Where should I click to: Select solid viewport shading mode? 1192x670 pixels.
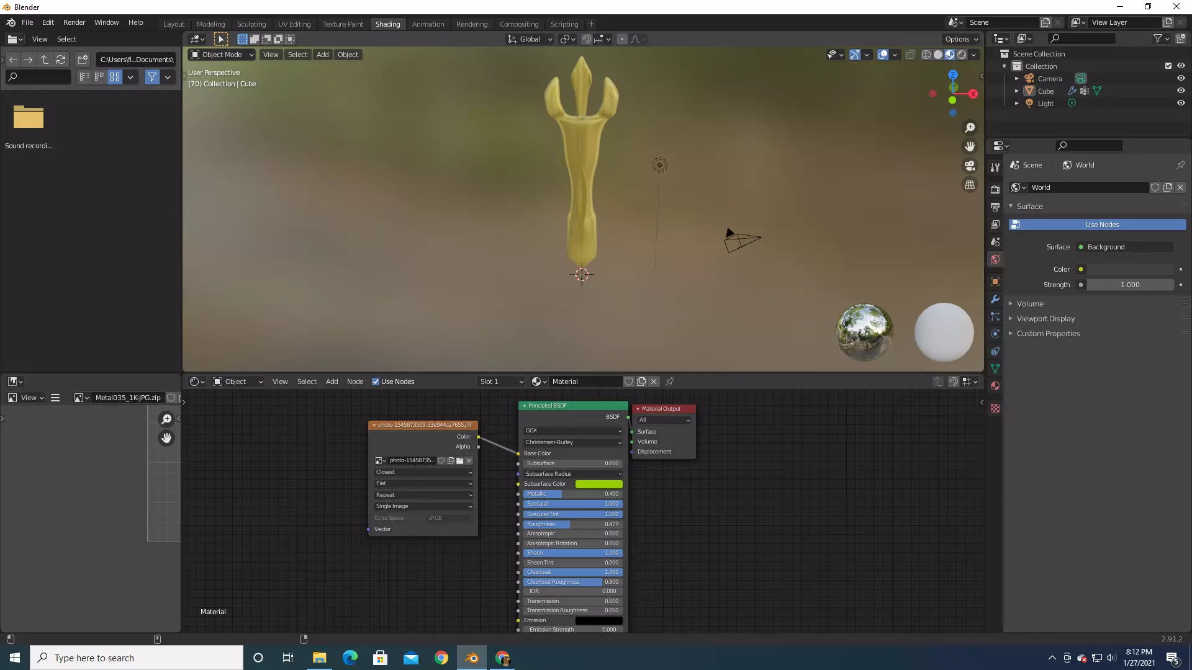938,55
